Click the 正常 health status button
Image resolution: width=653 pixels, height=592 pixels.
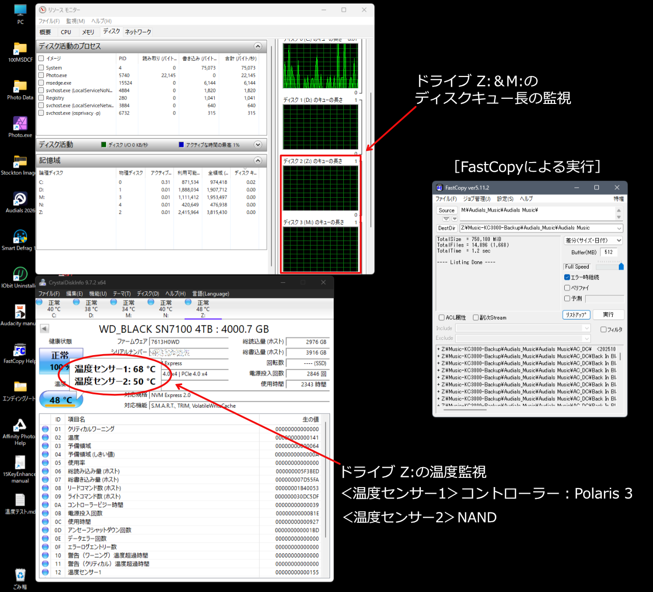click(61, 361)
